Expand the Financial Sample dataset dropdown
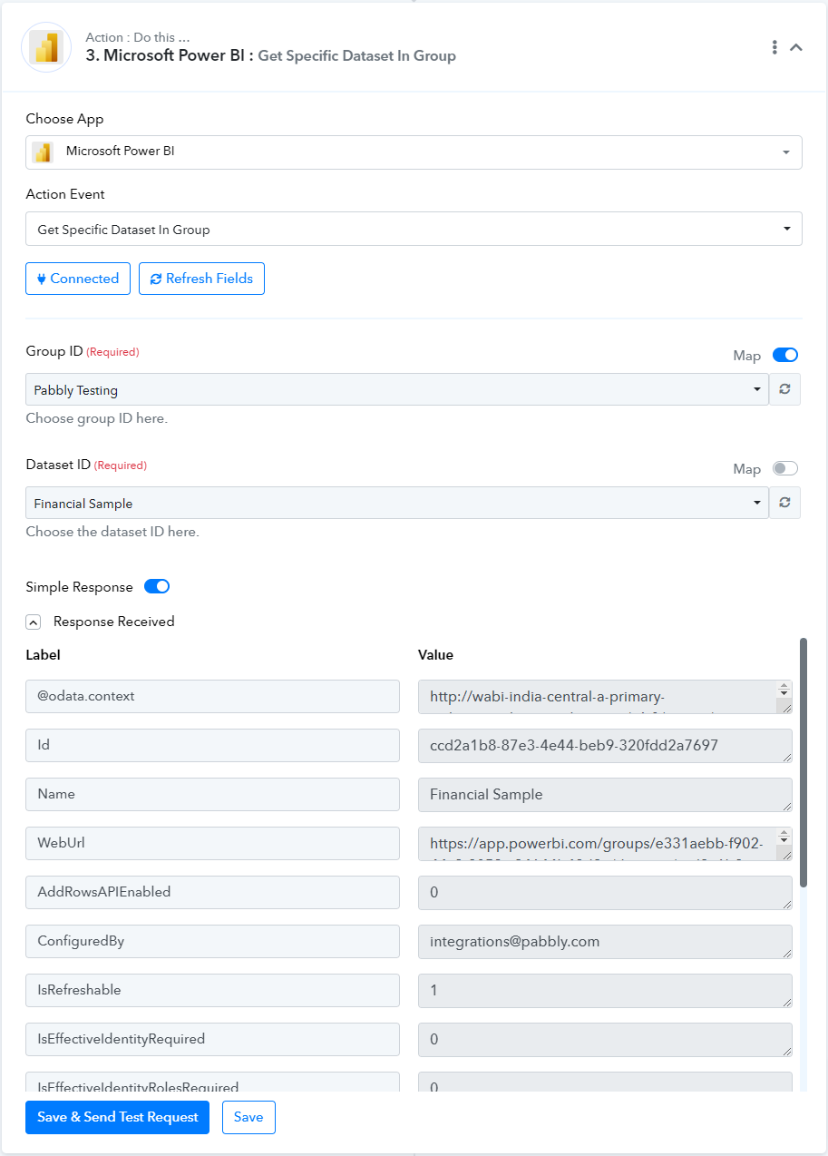Image resolution: width=828 pixels, height=1156 pixels. [x=397, y=503]
